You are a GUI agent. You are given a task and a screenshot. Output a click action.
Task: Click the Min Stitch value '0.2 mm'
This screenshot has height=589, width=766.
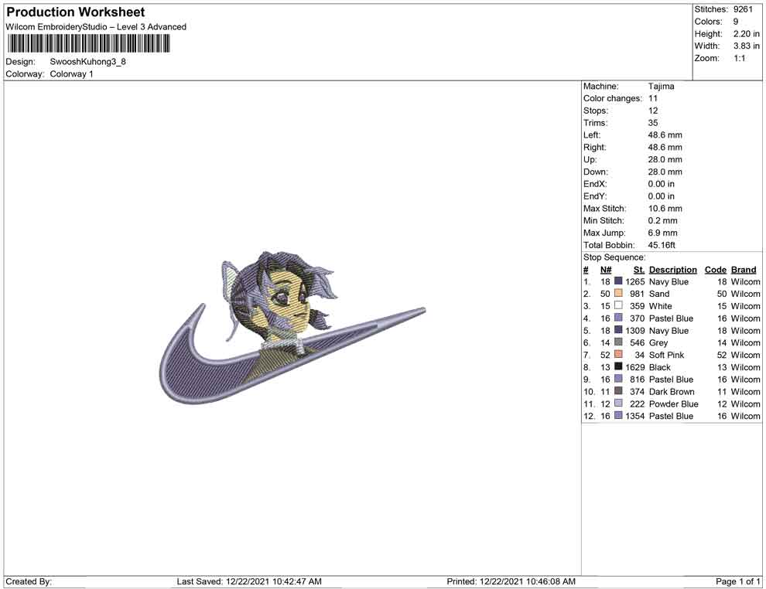[x=662, y=220]
